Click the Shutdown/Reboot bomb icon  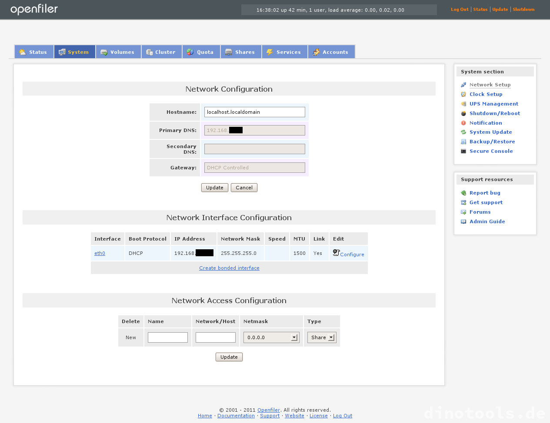[463, 113]
